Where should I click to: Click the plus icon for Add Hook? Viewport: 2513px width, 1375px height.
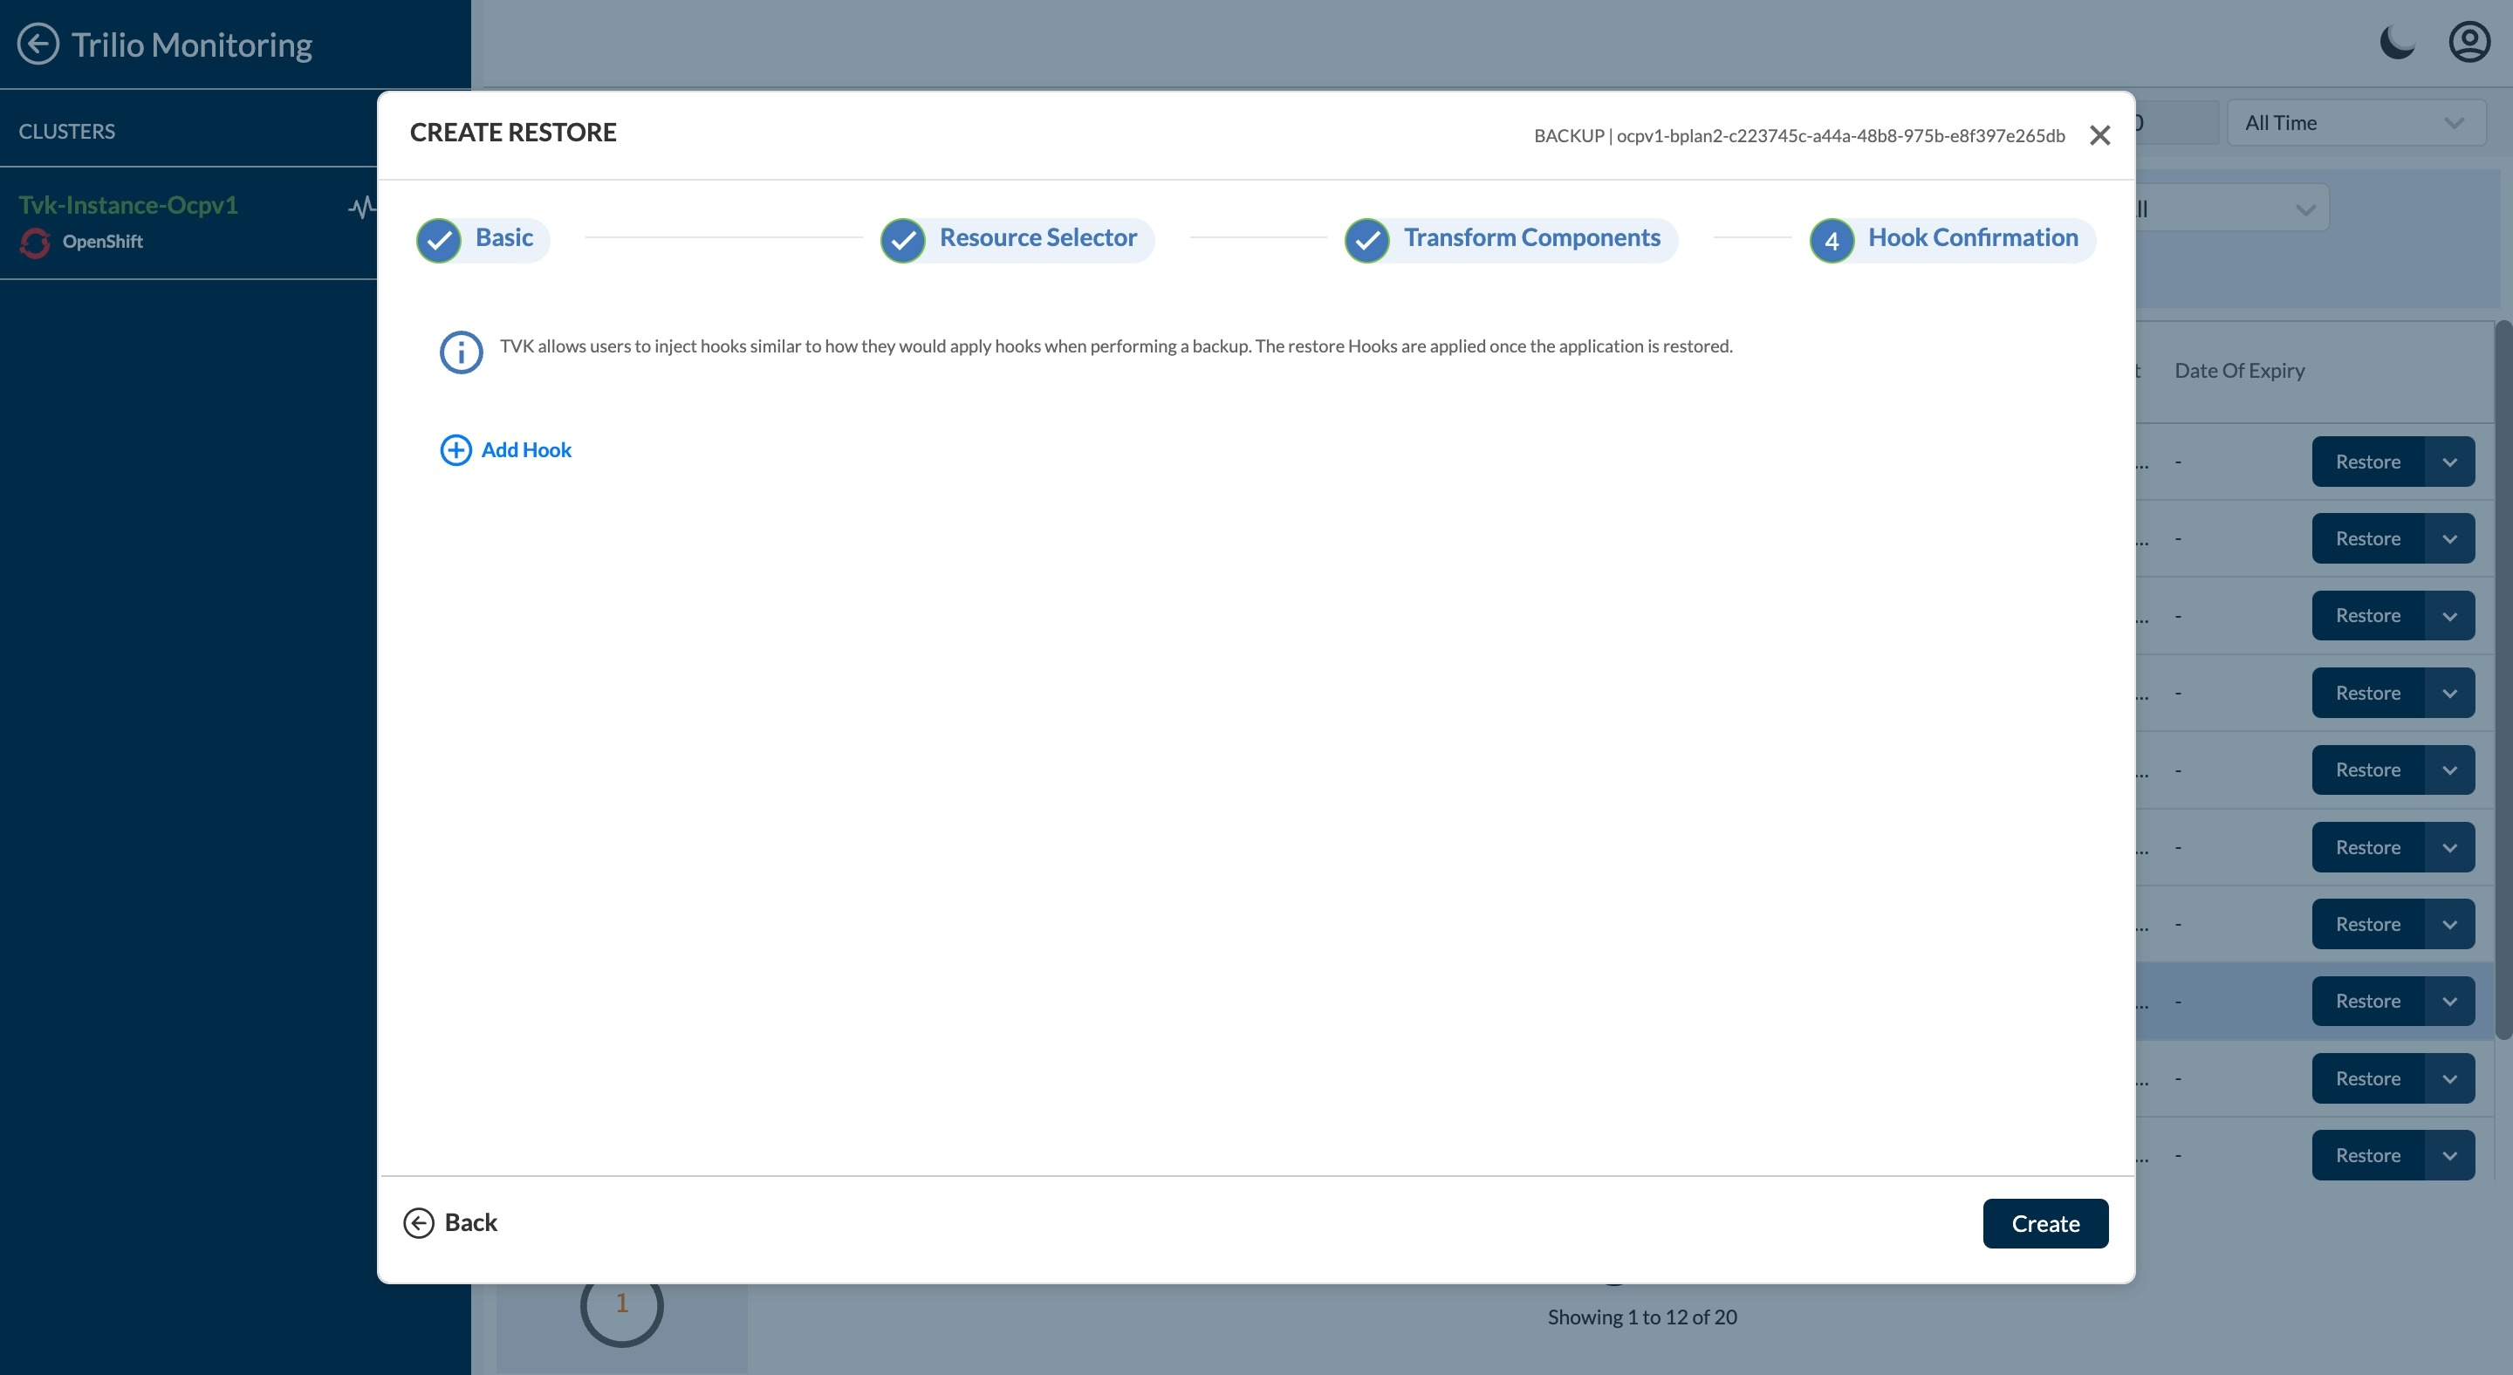click(x=455, y=449)
